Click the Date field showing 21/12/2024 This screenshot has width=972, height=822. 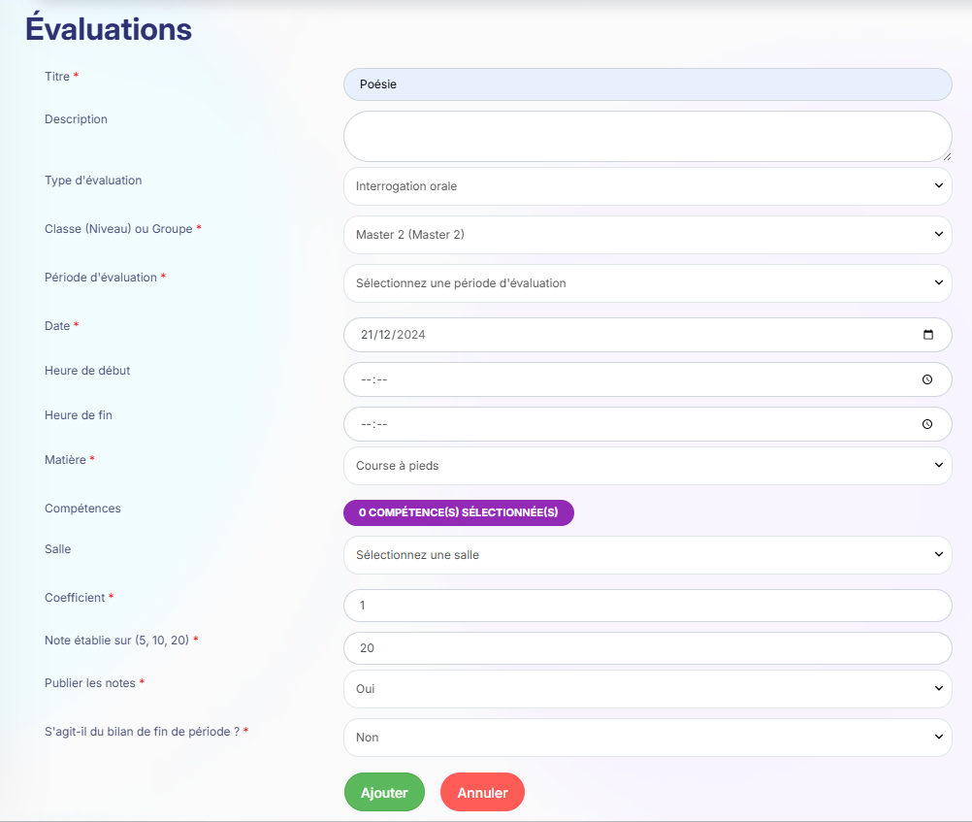[621, 335]
